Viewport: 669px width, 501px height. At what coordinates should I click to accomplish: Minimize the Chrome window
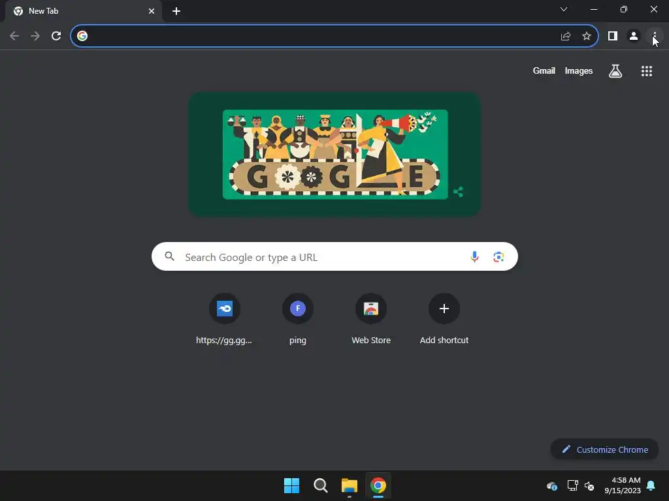pos(593,9)
